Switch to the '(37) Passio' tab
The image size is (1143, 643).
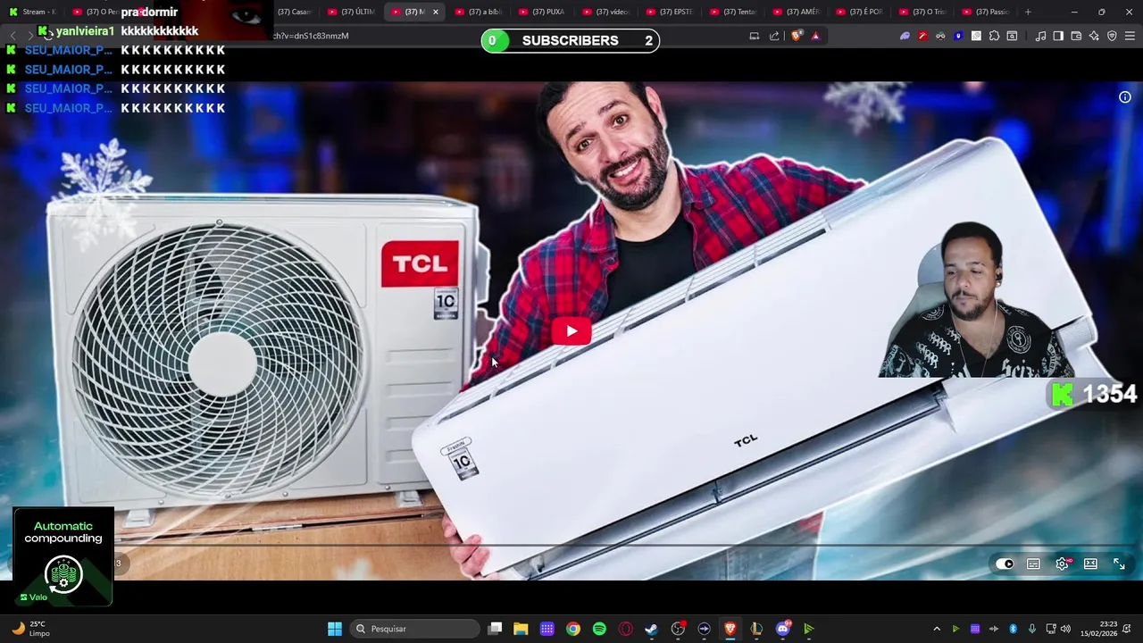point(986,12)
